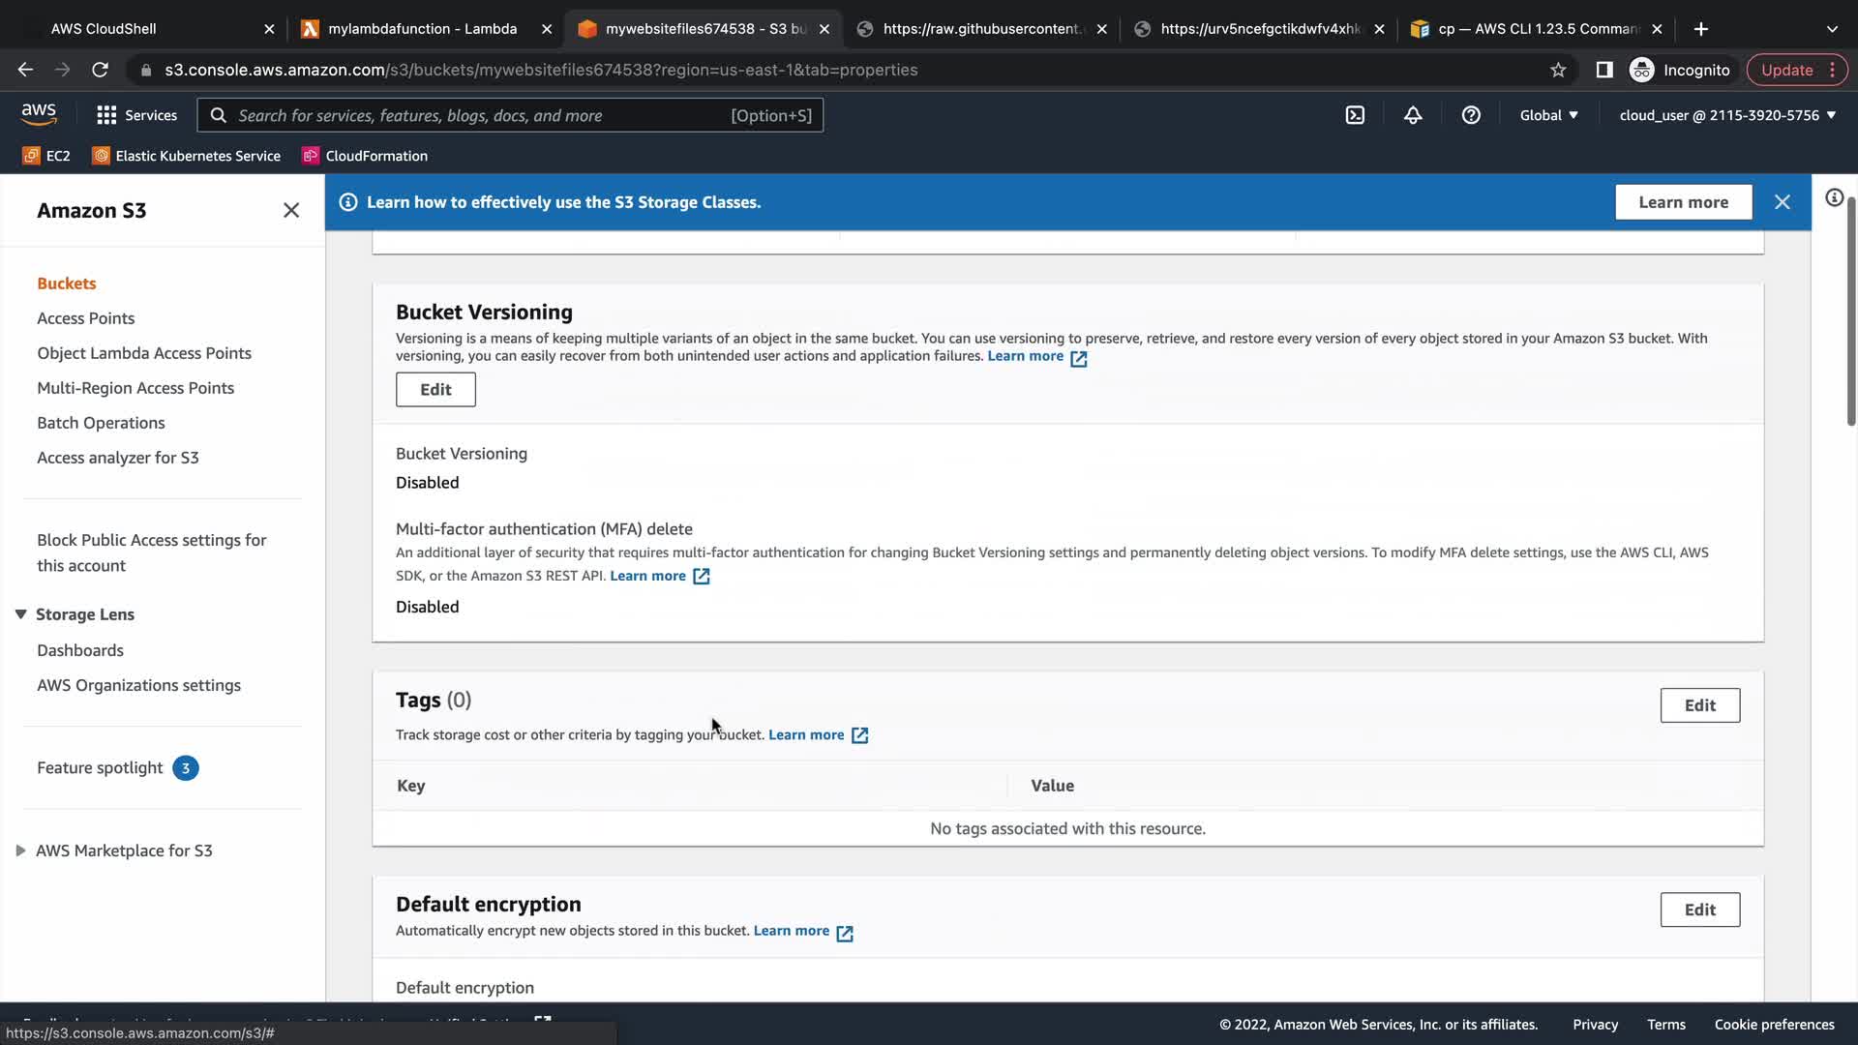
Task: Bookmark page with the star icon
Action: click(x=1558, y=70)
